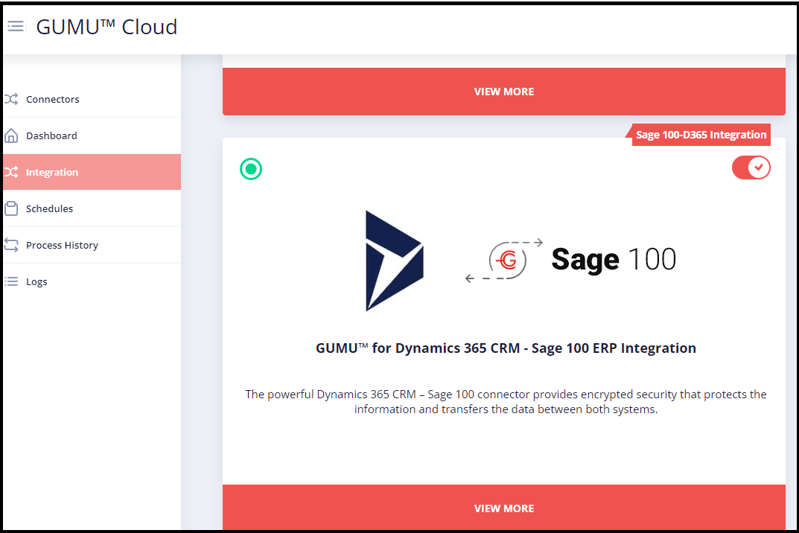This screenshot has width=799, height=533.
Task: Click the GUMU Cloud title
Action: pos(106,26)
